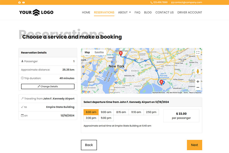This screenshot has width=229, height=153.
Task: Click the arrow icon beside 'to' row
Action: click(x=22, y=107)
